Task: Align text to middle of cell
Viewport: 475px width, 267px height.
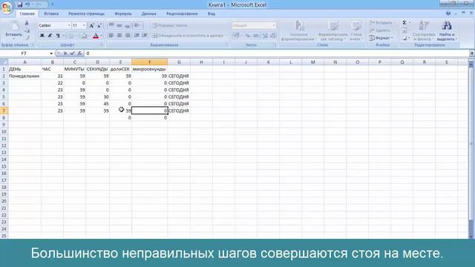Action: point(119,25)
